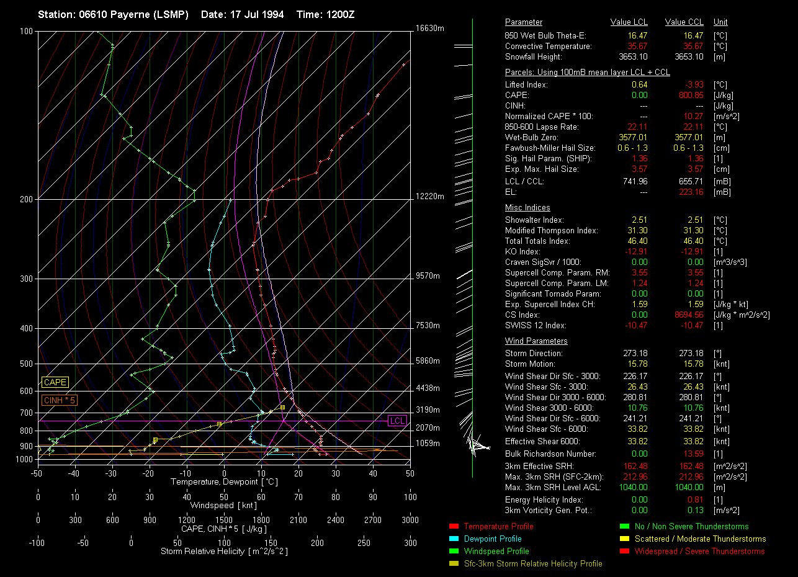The height and width of the screenshot is (577, 798).
Task: Click the orange CINH * 5 label box
Action: (60, 401)
